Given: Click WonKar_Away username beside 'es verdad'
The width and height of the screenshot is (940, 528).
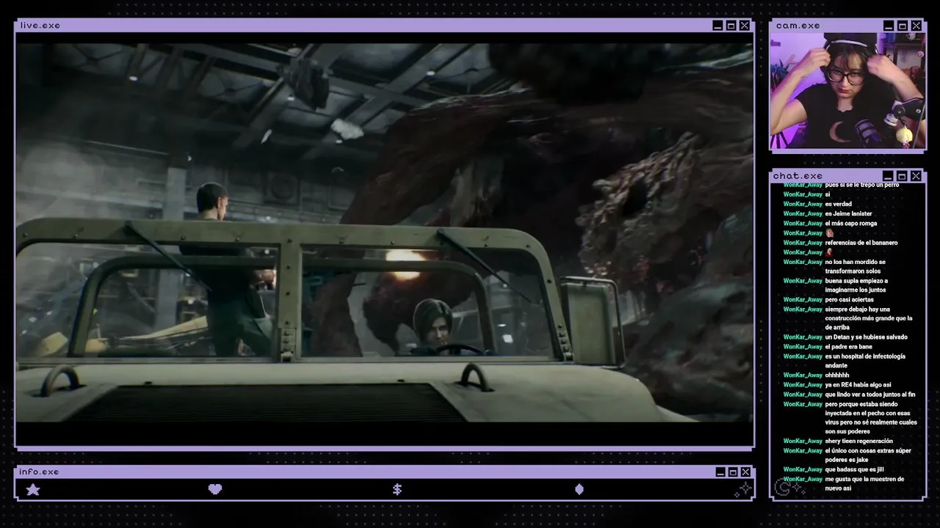Looking at the screenshot, I should [x=803, y=204].
